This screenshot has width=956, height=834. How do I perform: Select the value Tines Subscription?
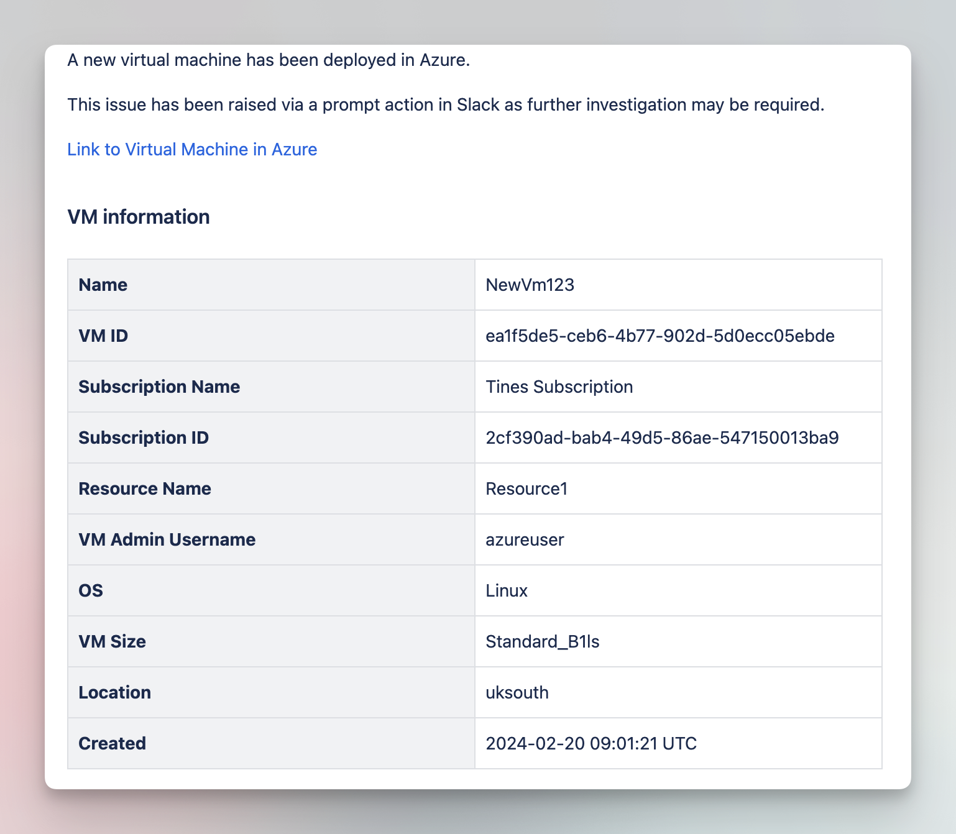[x=559, y=387]
